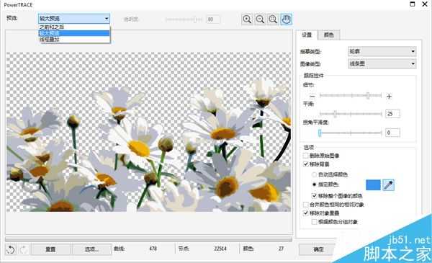Choose highlighted 较大预览 in the preview list

(74, 33)
